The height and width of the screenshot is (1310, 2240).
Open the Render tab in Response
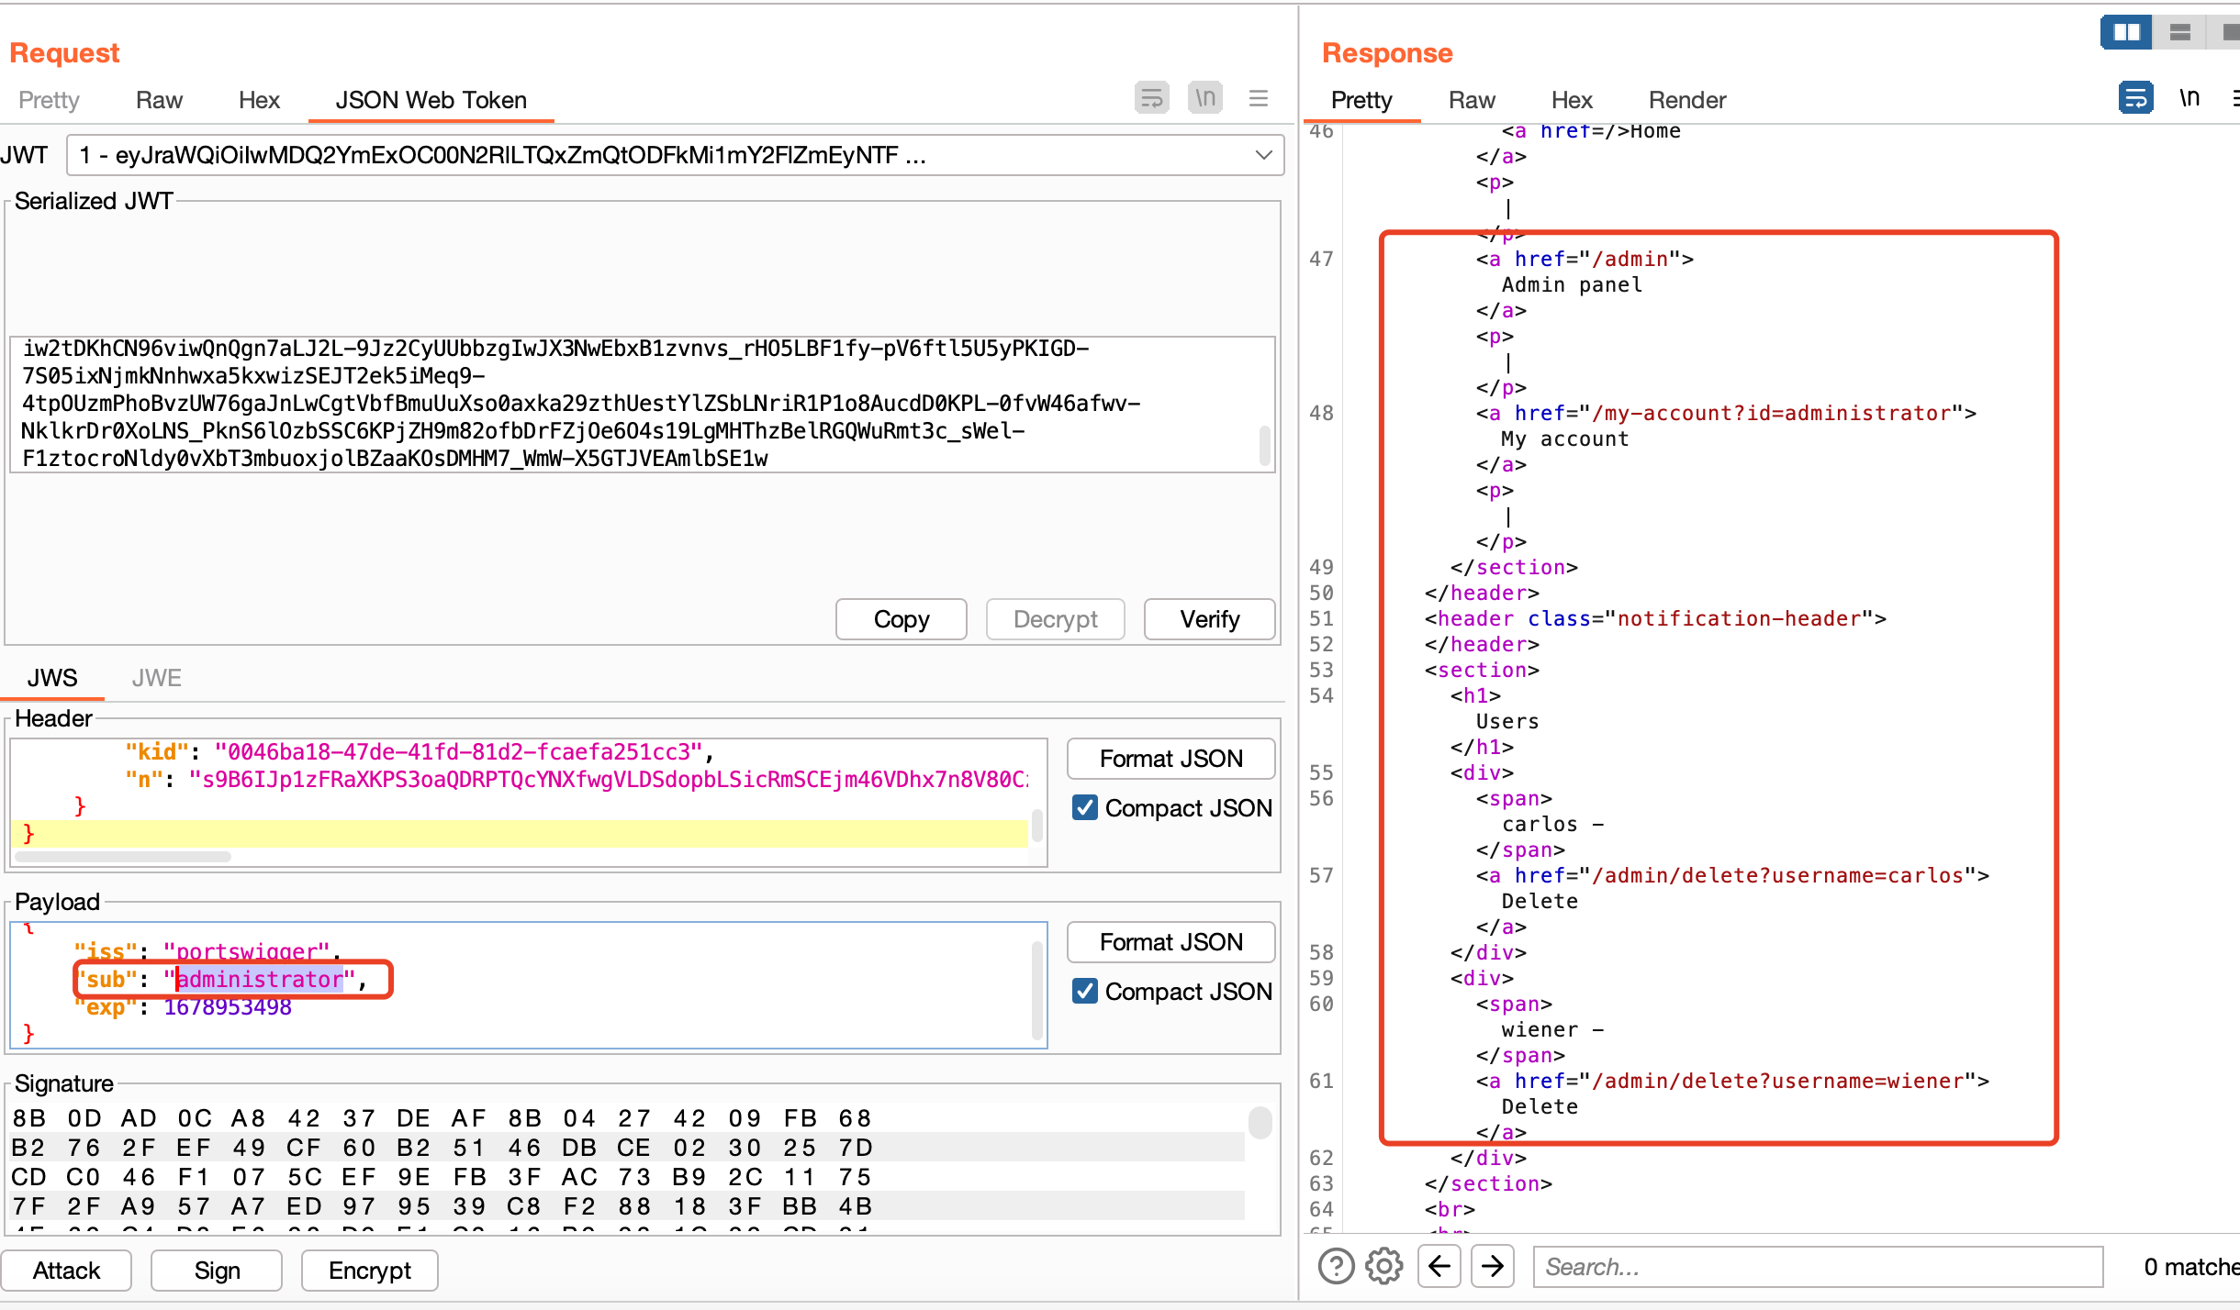tap(1686, 100)
